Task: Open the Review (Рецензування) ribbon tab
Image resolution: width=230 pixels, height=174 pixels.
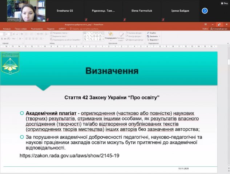Action: [x=37, y=28]
